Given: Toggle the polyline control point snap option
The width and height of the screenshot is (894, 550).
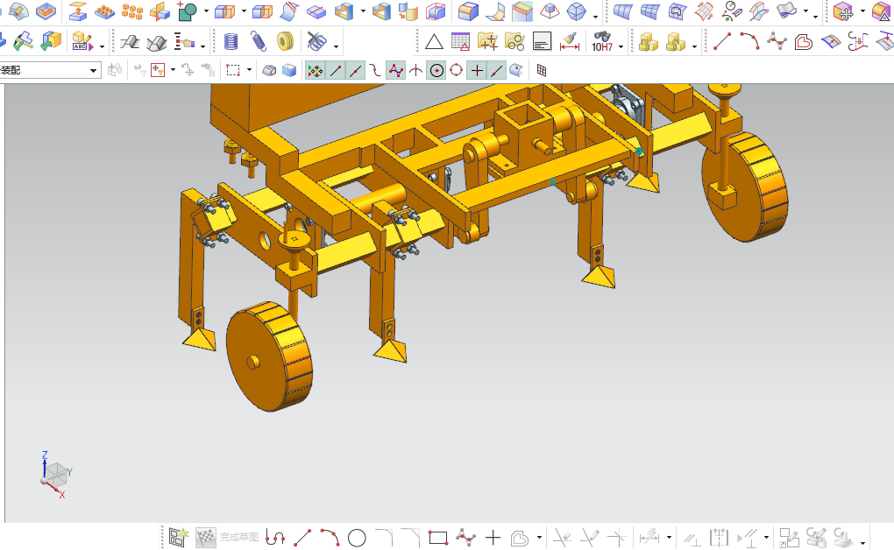Looking at the screenshot, I should (x=395, y=71).
